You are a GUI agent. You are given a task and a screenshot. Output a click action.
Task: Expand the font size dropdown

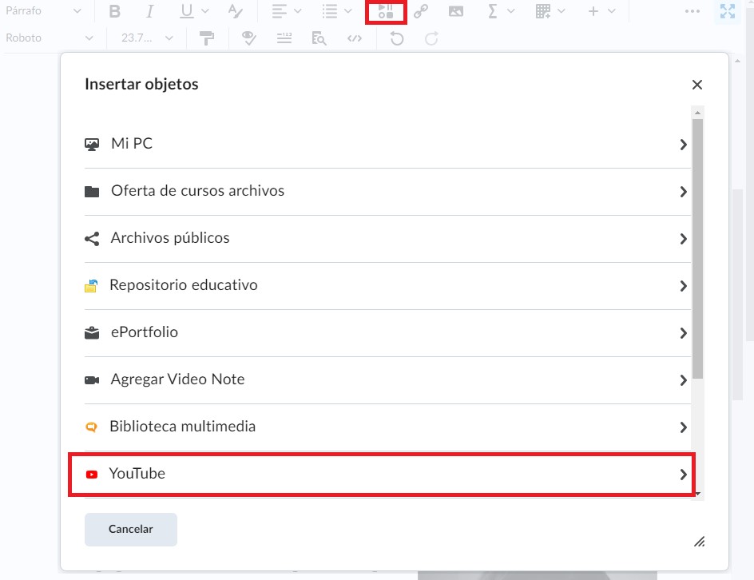point(148,38)
